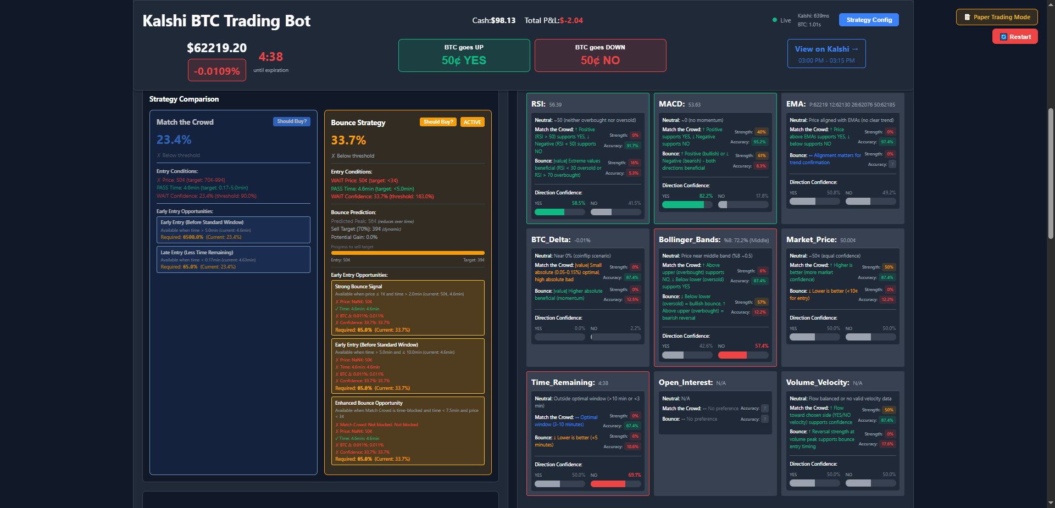Open the Open_Interest indicator card heading

pos(686,382)
